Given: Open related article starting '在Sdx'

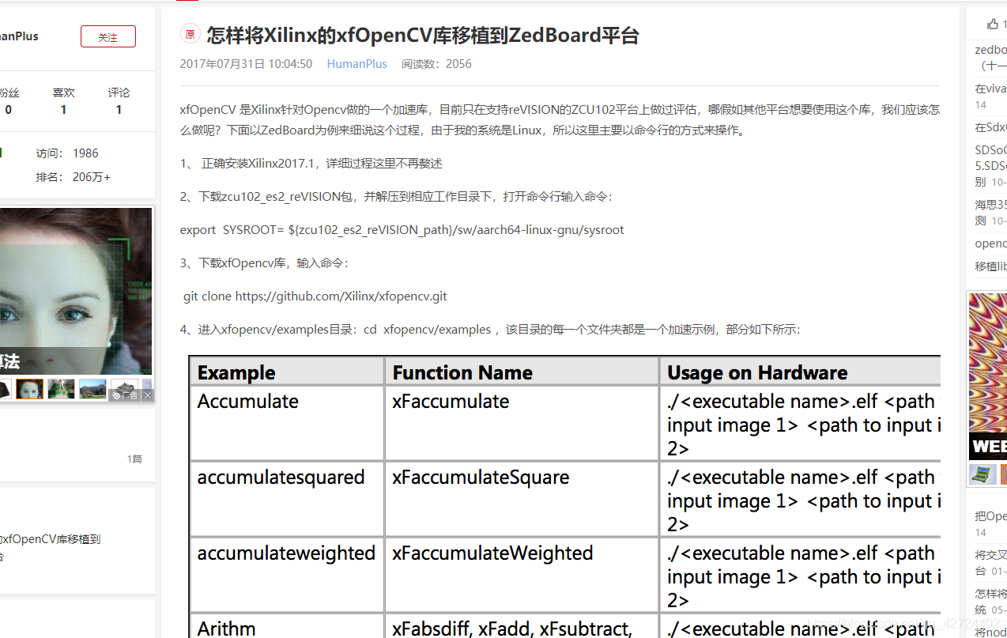Looking at the screenshot, I should tap(991, 127).
